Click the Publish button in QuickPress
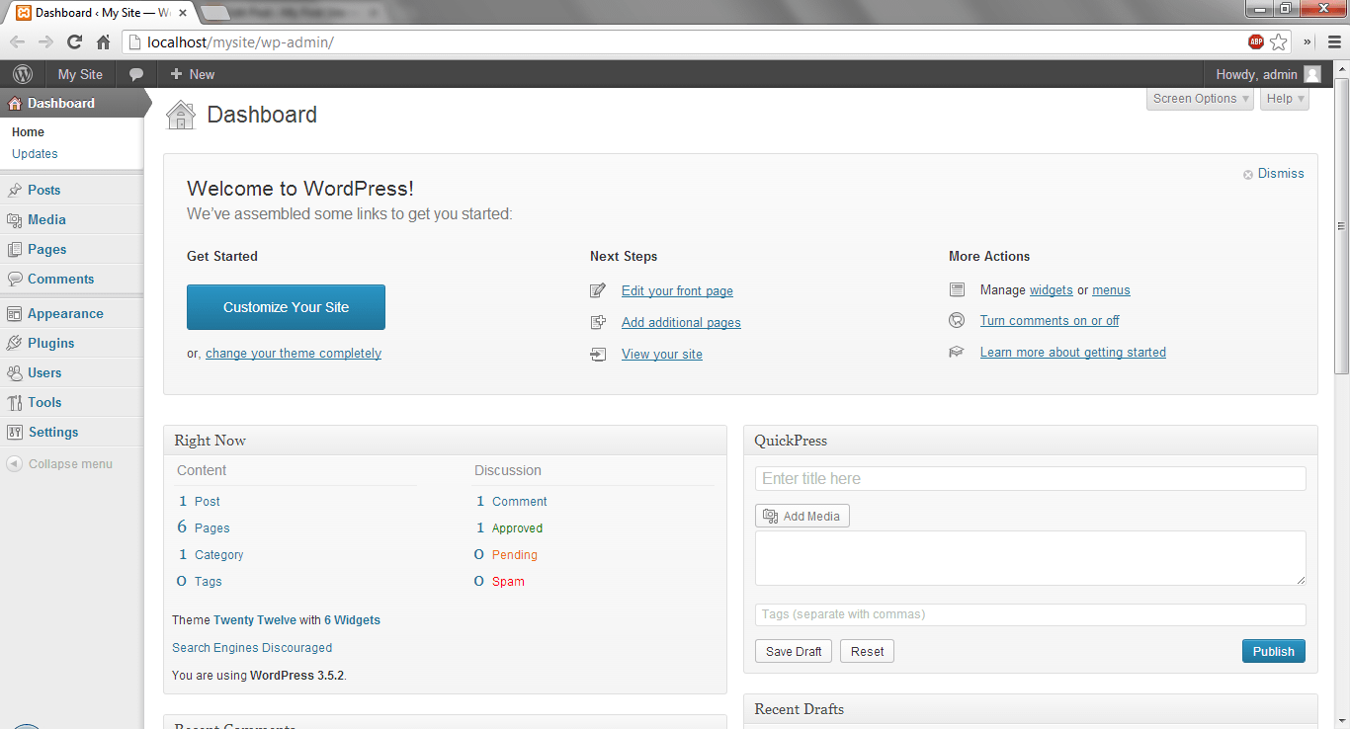 pos(1274,651)
